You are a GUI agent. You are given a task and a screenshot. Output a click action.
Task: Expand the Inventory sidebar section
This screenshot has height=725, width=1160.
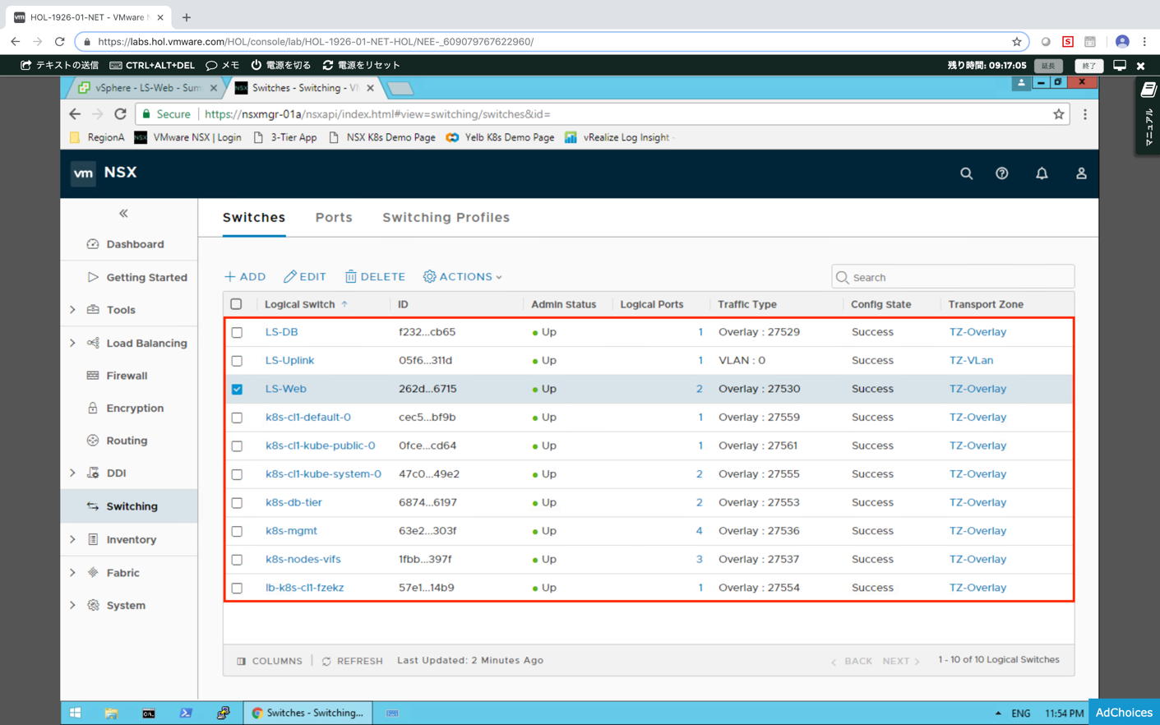pos(72,539)
